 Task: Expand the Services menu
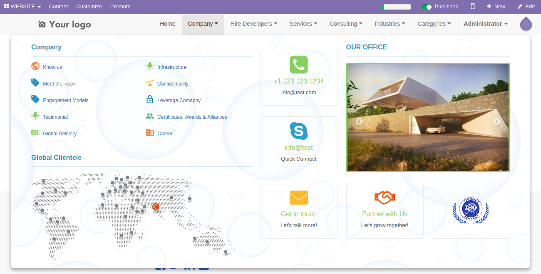click(303, 24)
